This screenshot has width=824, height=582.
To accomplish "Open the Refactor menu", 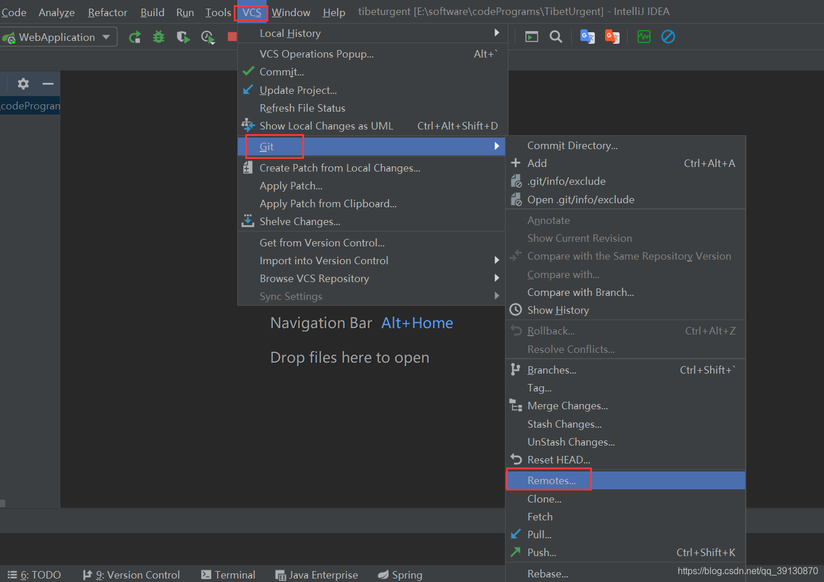I will tap(108, 12).
